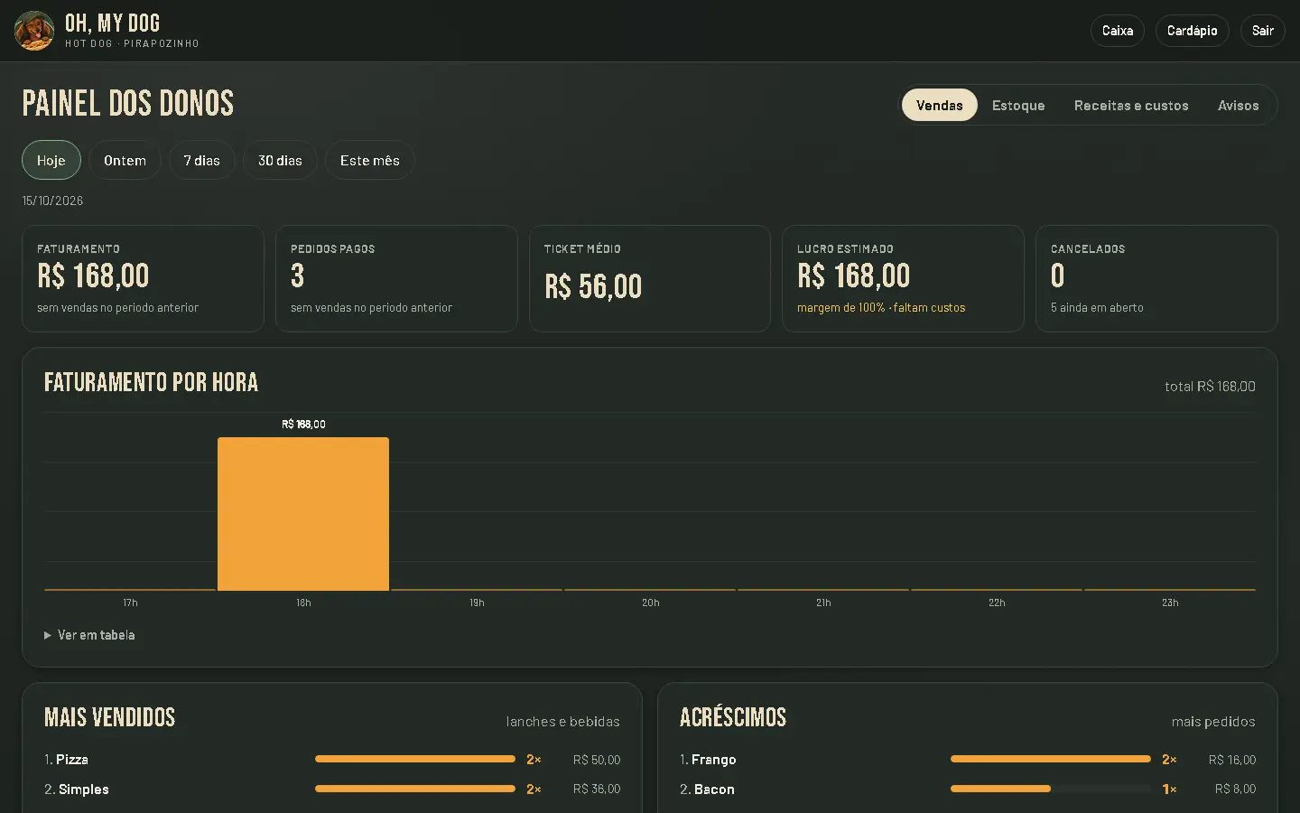This screenshot has width=1300, height=813.
Task: Choose the 7 dias period
Action: [202, 161]
